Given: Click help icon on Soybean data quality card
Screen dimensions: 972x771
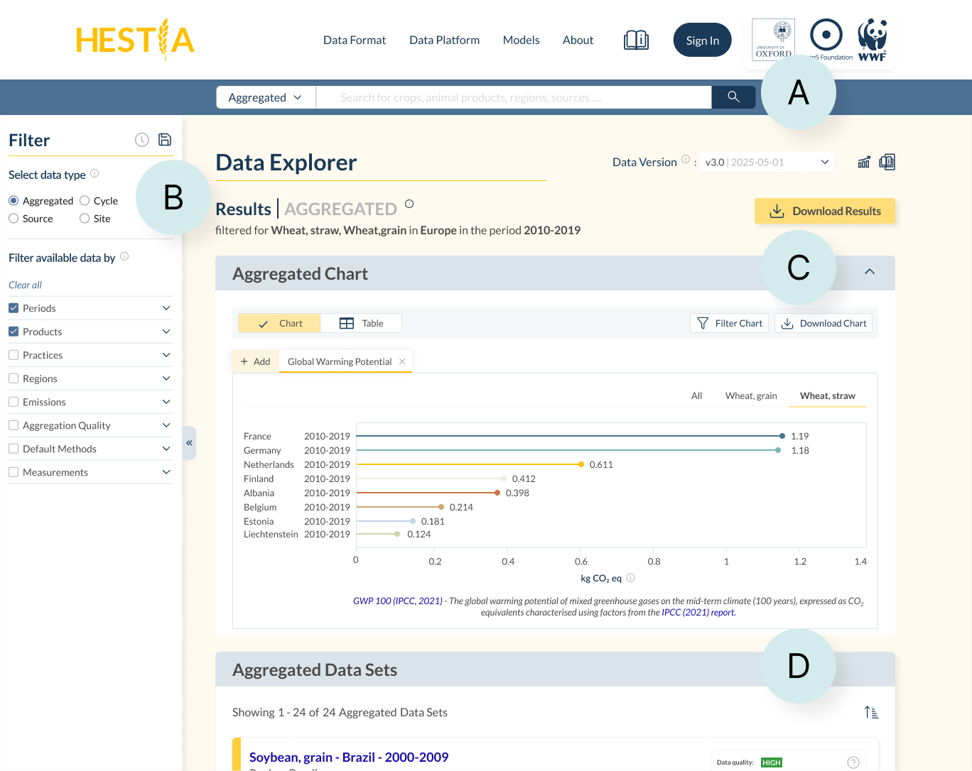Looking at the screenshot, I should click(x=853, y=762).
